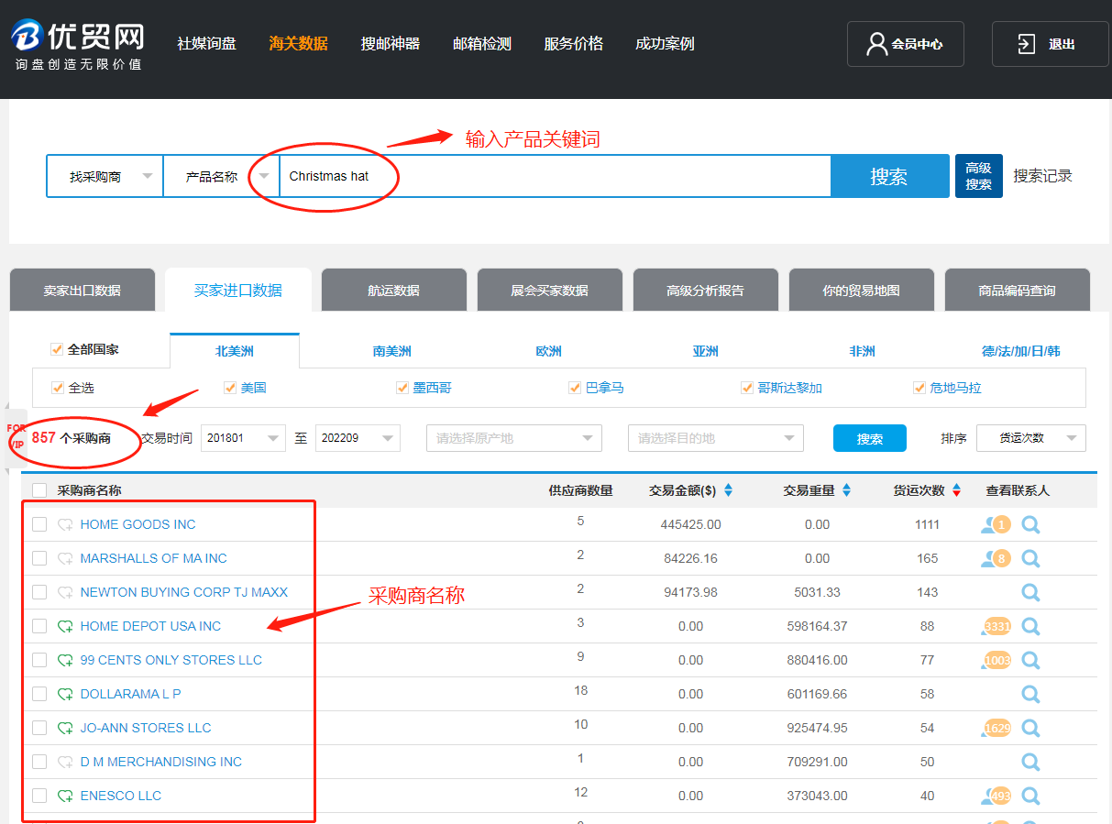Click keyword field containing Christmas hat
The width and height of the screenshot is (1112, 824).
coord(555,176)
